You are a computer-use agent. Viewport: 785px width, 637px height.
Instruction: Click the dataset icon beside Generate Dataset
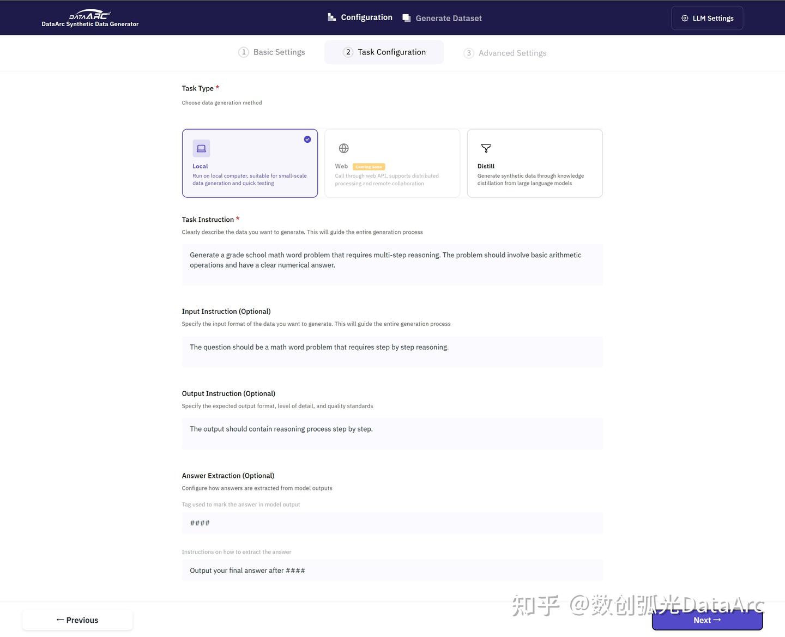[406, 17]
